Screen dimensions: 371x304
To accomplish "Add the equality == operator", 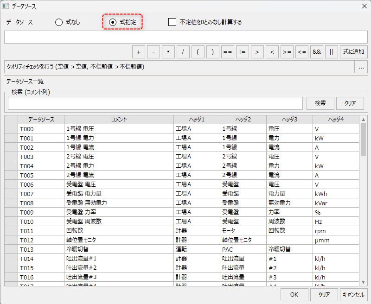I will (227, 52).
